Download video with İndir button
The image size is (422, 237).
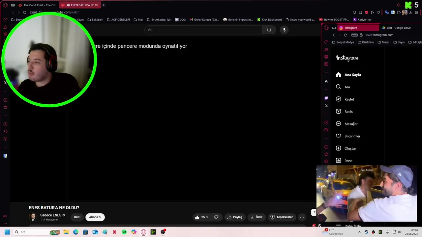(x=256, y=217)
